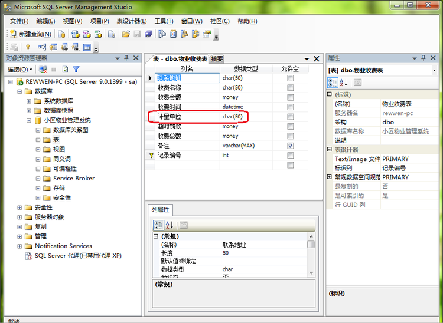Viewport: 443px width, 323px height.
Task: Click Manage Indexes and Keys icon
Action: (53, 47)
